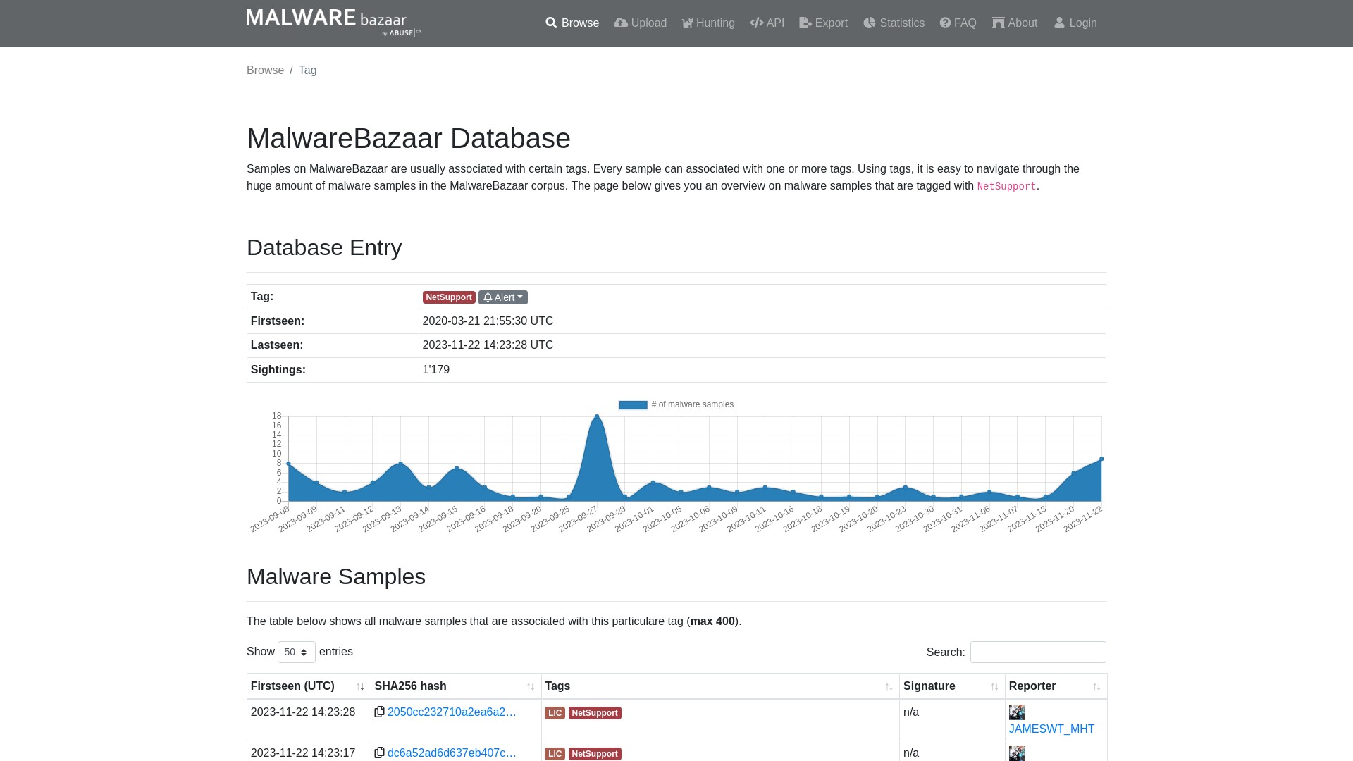Select the Sightings value 1'179

click(x=435, y=370)
